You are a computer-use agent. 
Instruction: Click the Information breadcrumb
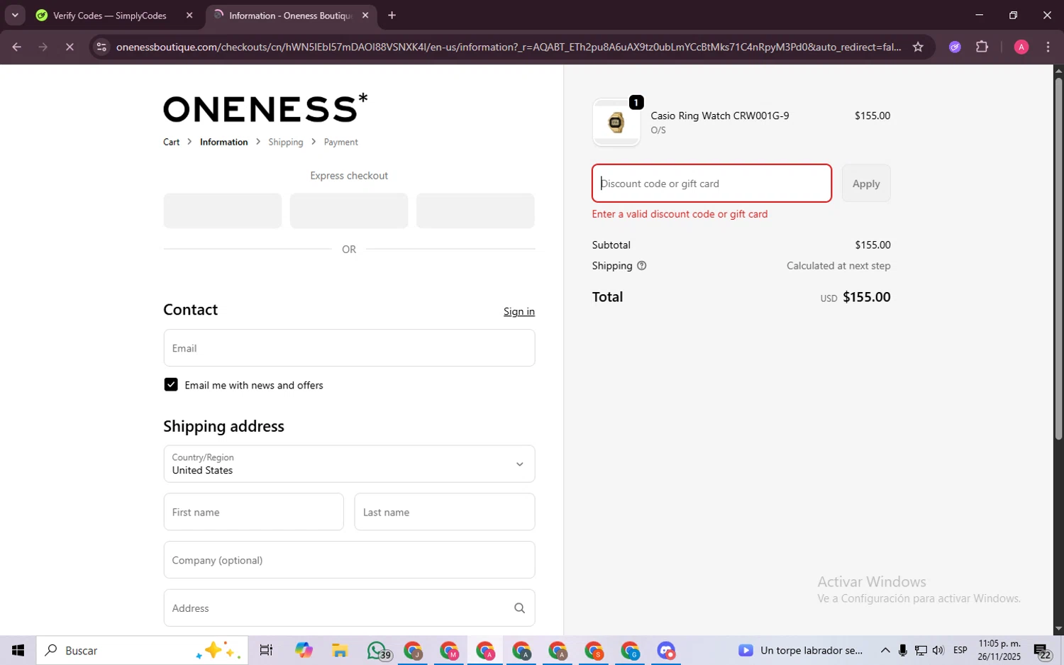[223, 142]
